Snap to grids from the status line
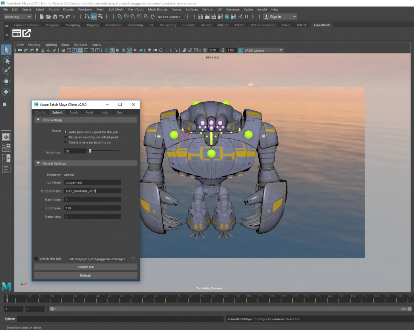This screenshot has height=330, width=414. pos(120,17)
